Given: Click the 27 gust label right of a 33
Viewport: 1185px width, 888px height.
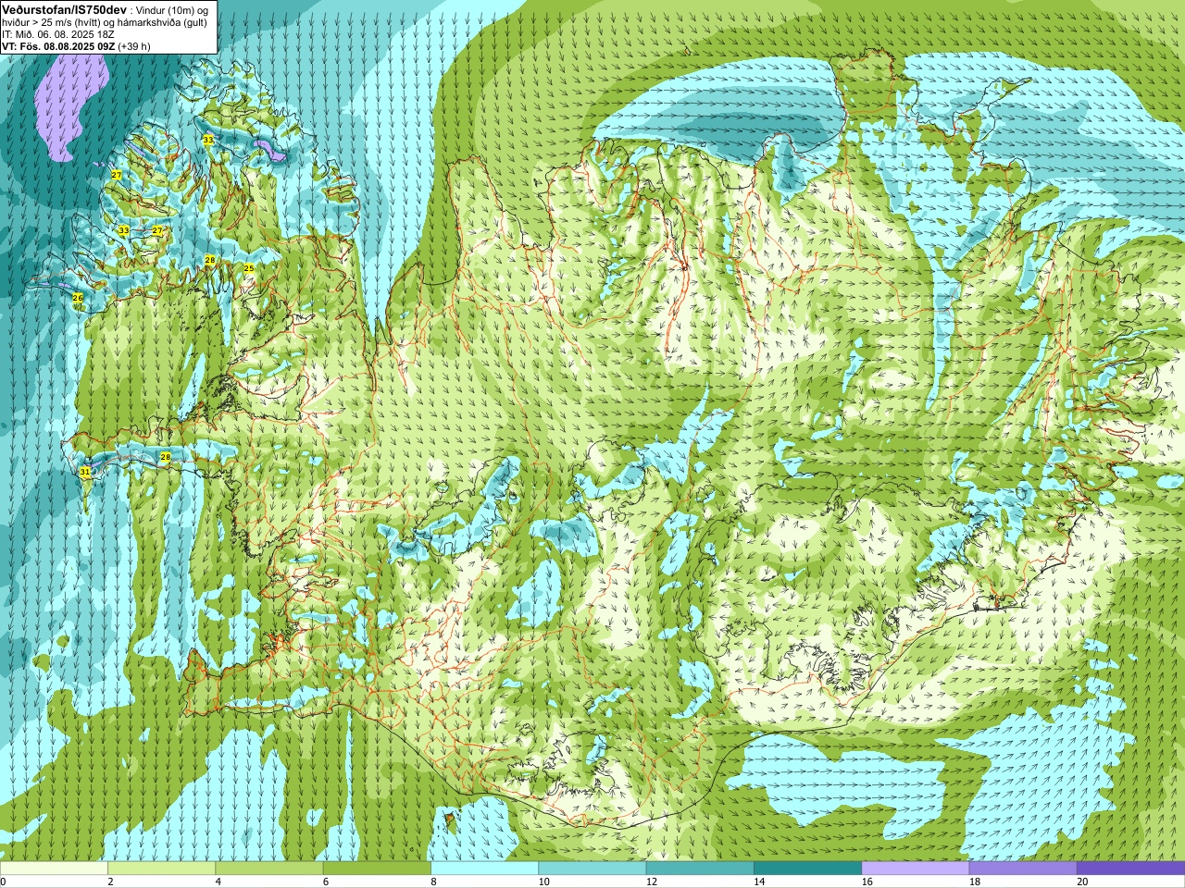Looking at the screenshot, I should tap(157, 229).
